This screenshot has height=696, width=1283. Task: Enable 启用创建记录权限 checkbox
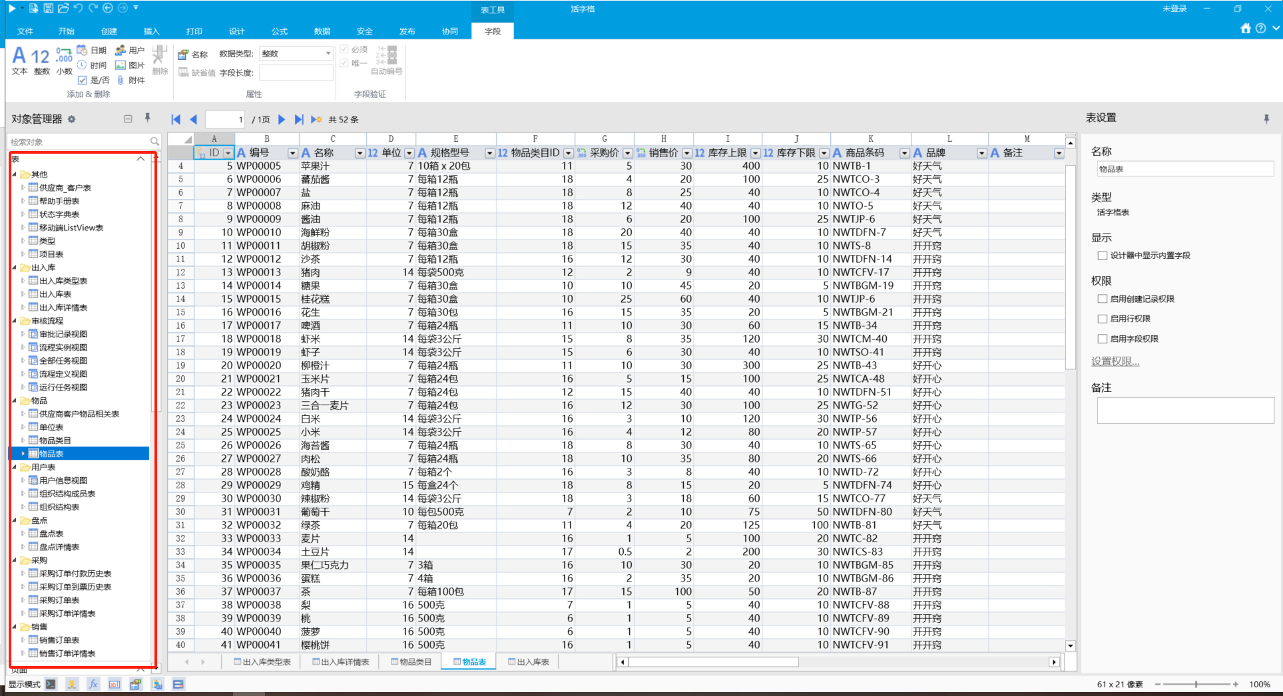coord(1102,299)
